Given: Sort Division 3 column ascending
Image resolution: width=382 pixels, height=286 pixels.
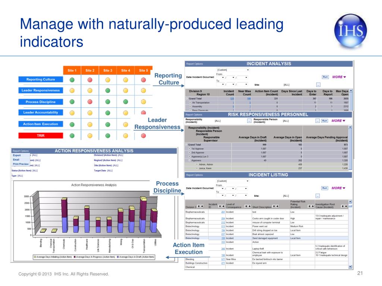Looking at the screenshot, I should 199,206.
